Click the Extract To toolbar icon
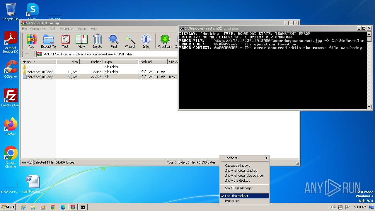Viewport: 375px width, 211px height. (x=48, y=41)
